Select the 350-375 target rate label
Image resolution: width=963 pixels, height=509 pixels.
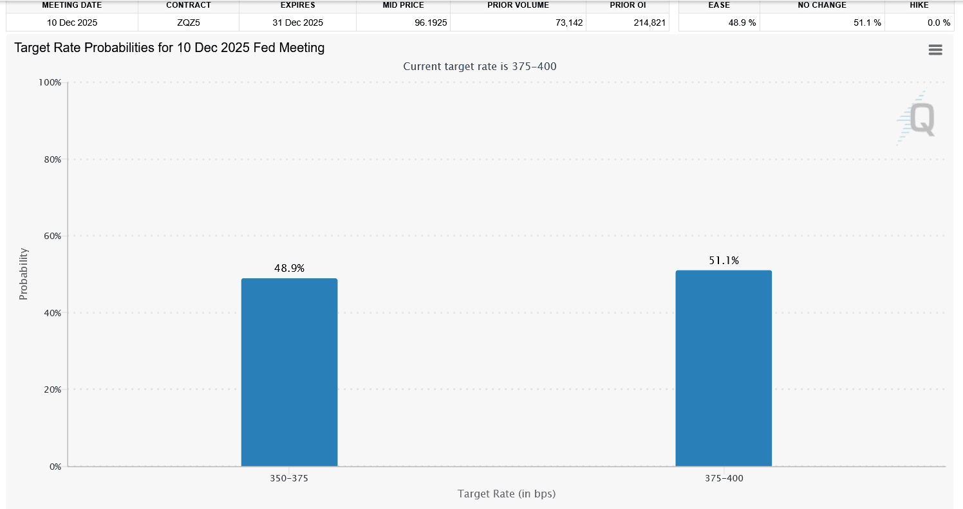tap(289, 478)
